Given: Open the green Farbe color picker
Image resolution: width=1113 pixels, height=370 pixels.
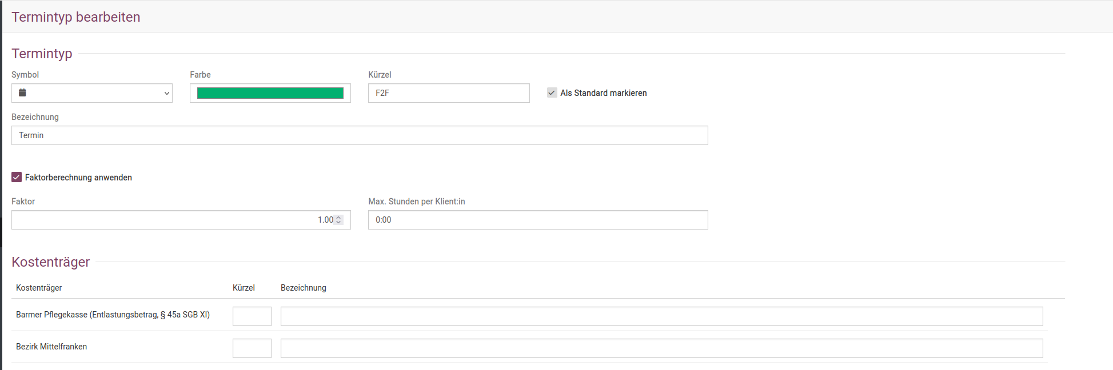Looking at the screenshot, I should [x=270, y=93].
